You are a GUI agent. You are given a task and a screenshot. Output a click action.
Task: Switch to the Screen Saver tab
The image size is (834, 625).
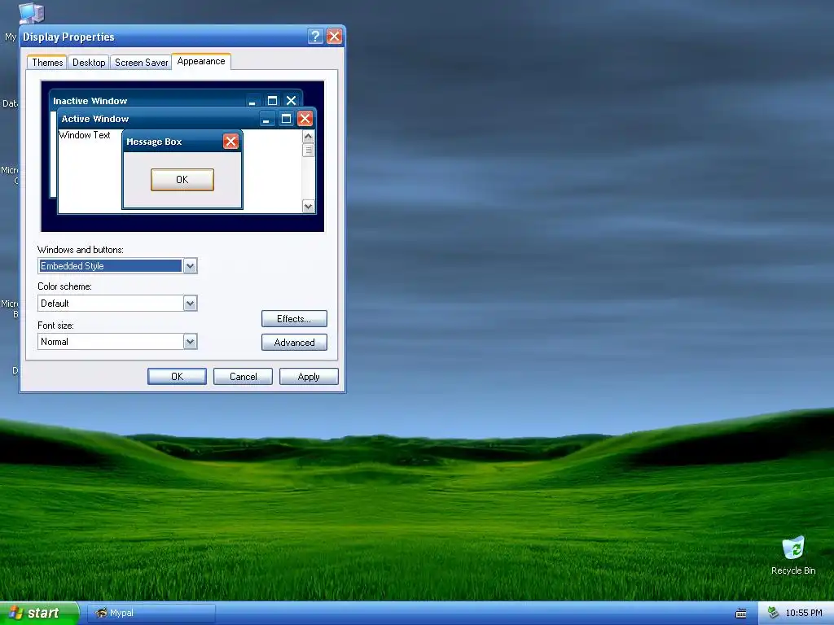142,62
